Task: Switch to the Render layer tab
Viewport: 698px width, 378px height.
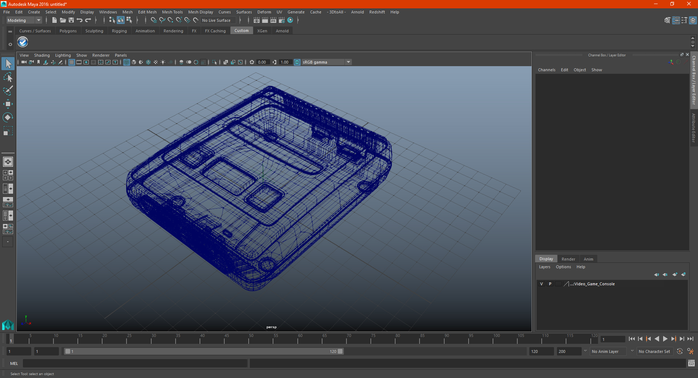Action: pyautogui.click(x=568, y=259)
